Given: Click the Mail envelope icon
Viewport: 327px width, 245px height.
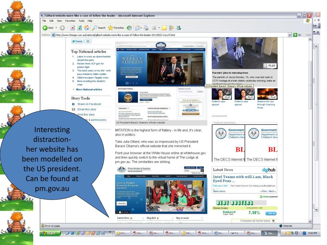Looking at the screenshot, I should 137,28.
